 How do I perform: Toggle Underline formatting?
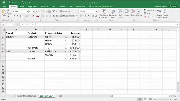[x=21, y=16]
